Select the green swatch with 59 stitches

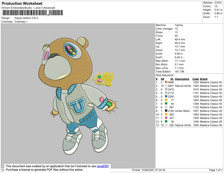166,104
